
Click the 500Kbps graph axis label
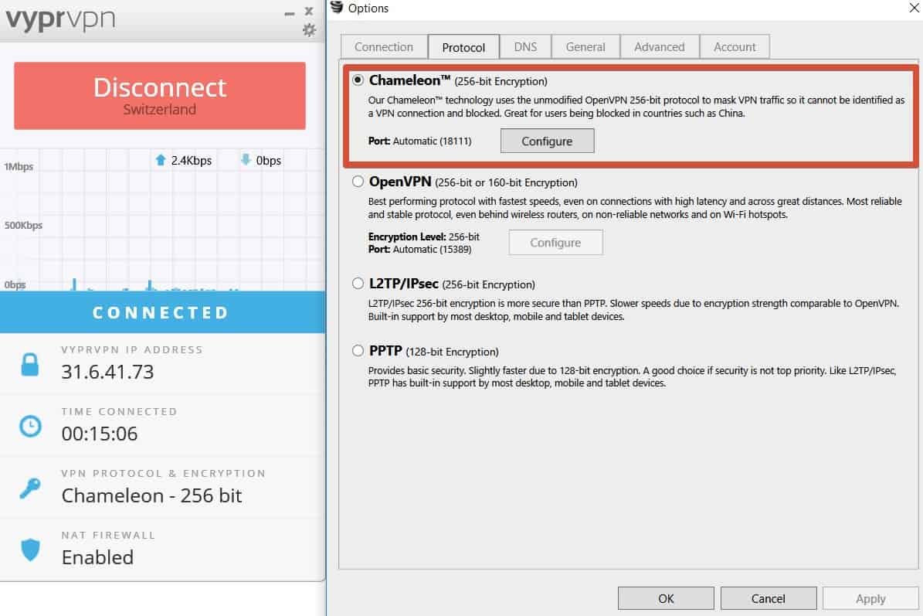[23, 225]
